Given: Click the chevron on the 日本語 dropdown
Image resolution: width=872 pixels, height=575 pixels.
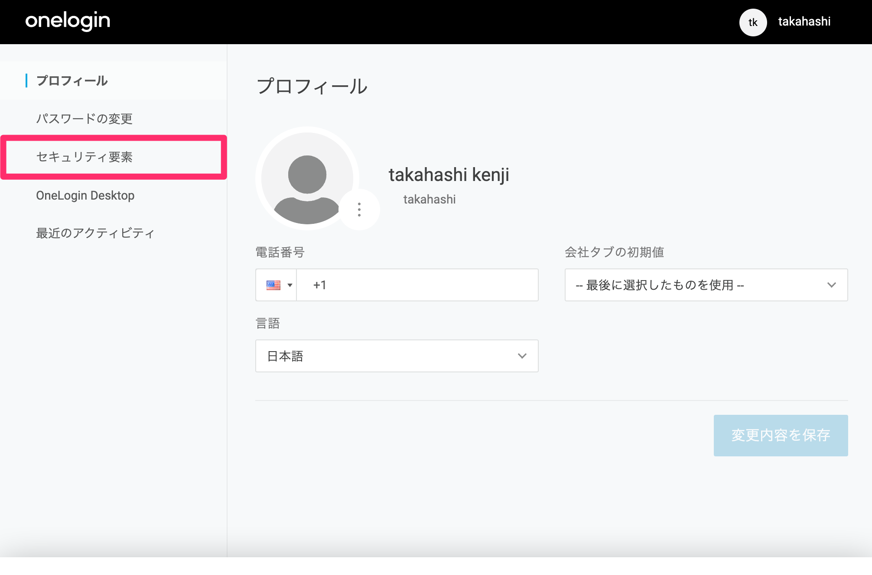Looking at the screenshot, I should [x=522, y=356].
